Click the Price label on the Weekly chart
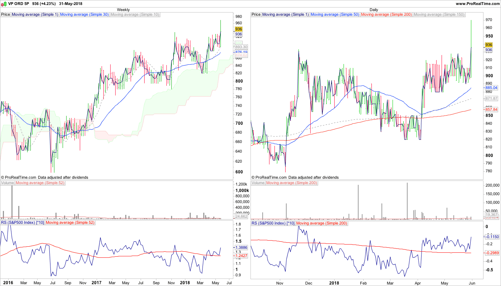 tap(5, 15)
